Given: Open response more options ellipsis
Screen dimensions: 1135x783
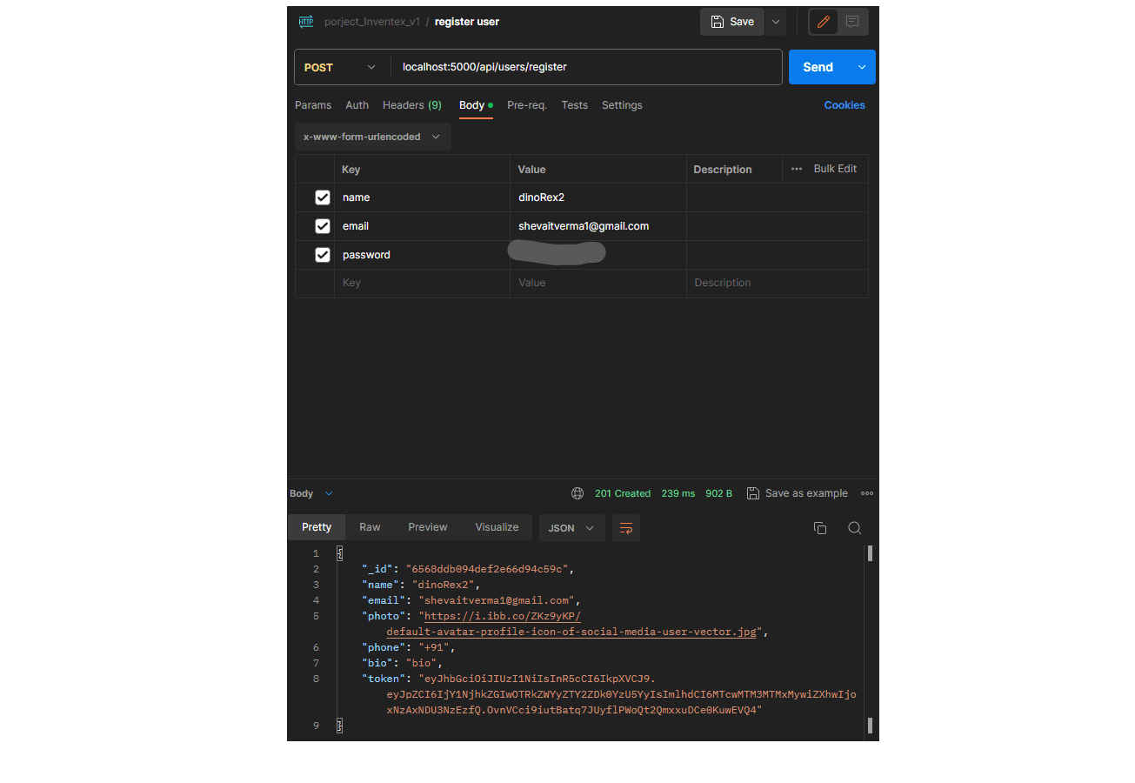Looking at the screenshot, I should pos(866,493).
